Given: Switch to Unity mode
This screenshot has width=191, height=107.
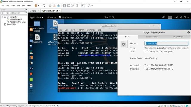Looking at the screenshot, I should pos(77,6).
